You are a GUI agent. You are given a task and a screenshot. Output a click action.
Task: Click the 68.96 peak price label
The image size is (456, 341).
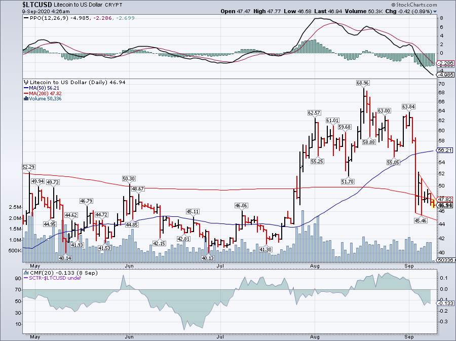[363, 83]
